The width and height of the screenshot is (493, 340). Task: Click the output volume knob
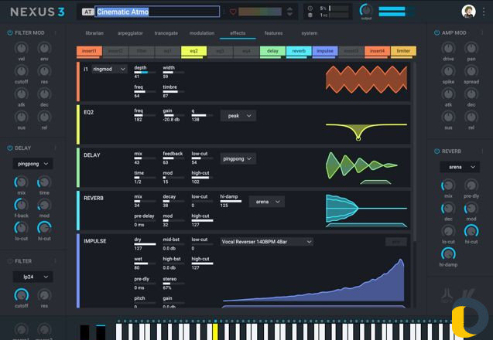point(366,10)
